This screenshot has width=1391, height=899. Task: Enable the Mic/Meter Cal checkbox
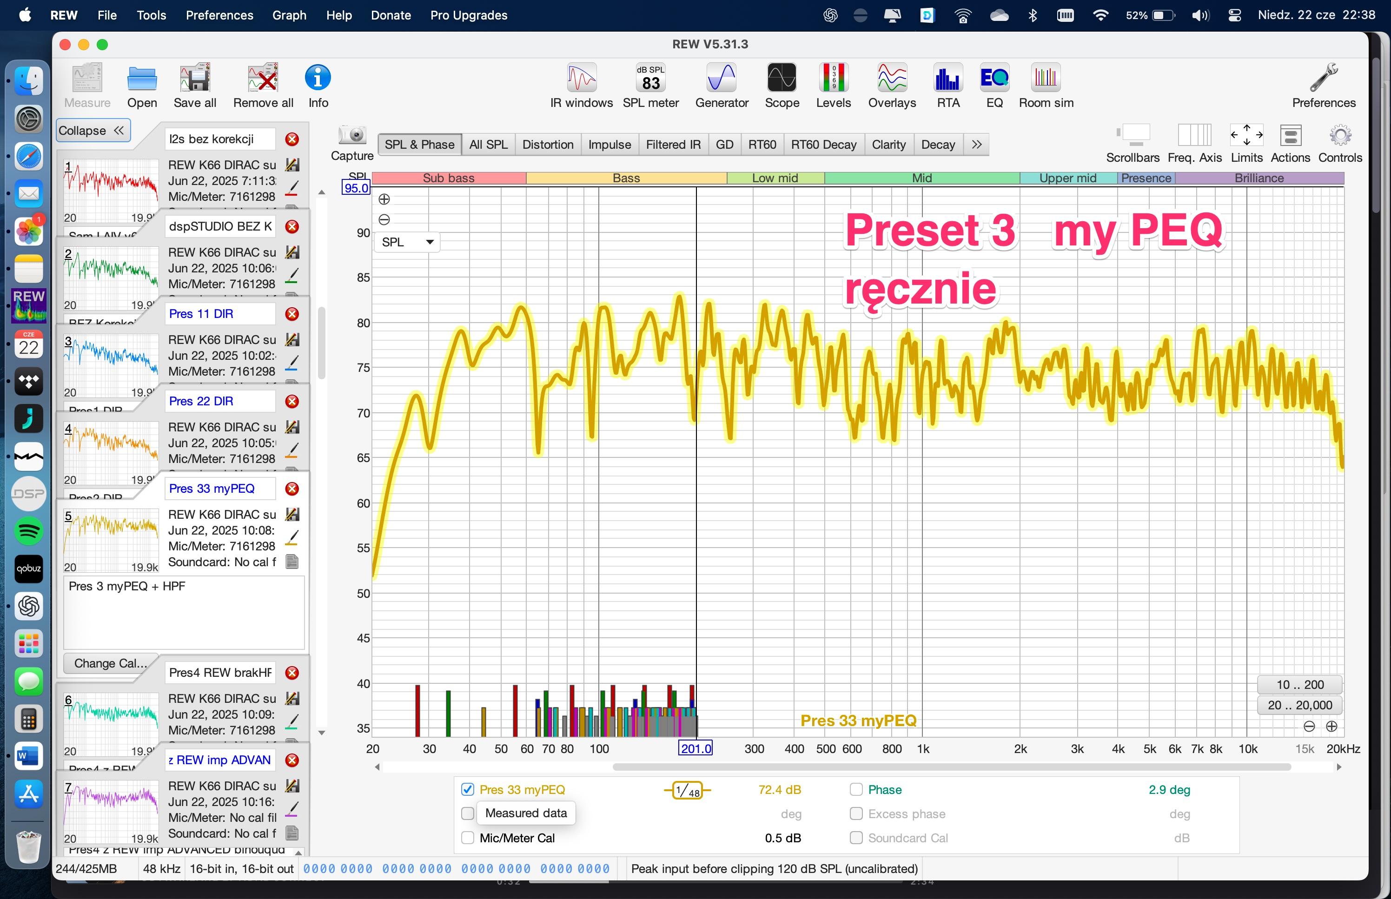tap(468, 838)
